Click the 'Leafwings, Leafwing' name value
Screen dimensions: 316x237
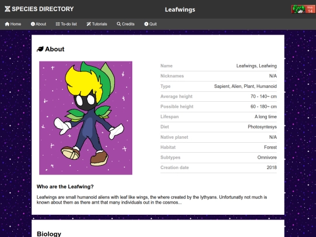[x=256, y=66]
